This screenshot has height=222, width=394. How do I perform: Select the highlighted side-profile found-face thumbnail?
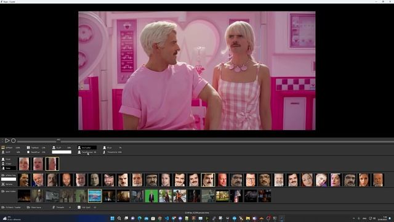tap(52, 164)
